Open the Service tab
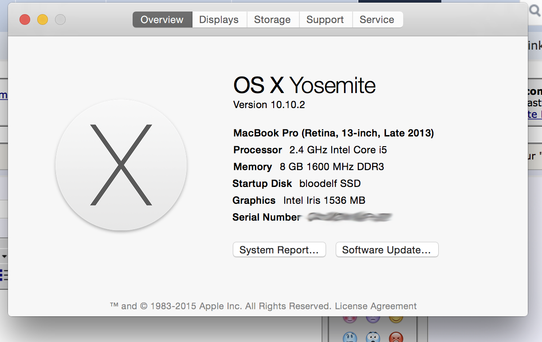This screenshot has width=542, height=342. [x=377, y=19]
